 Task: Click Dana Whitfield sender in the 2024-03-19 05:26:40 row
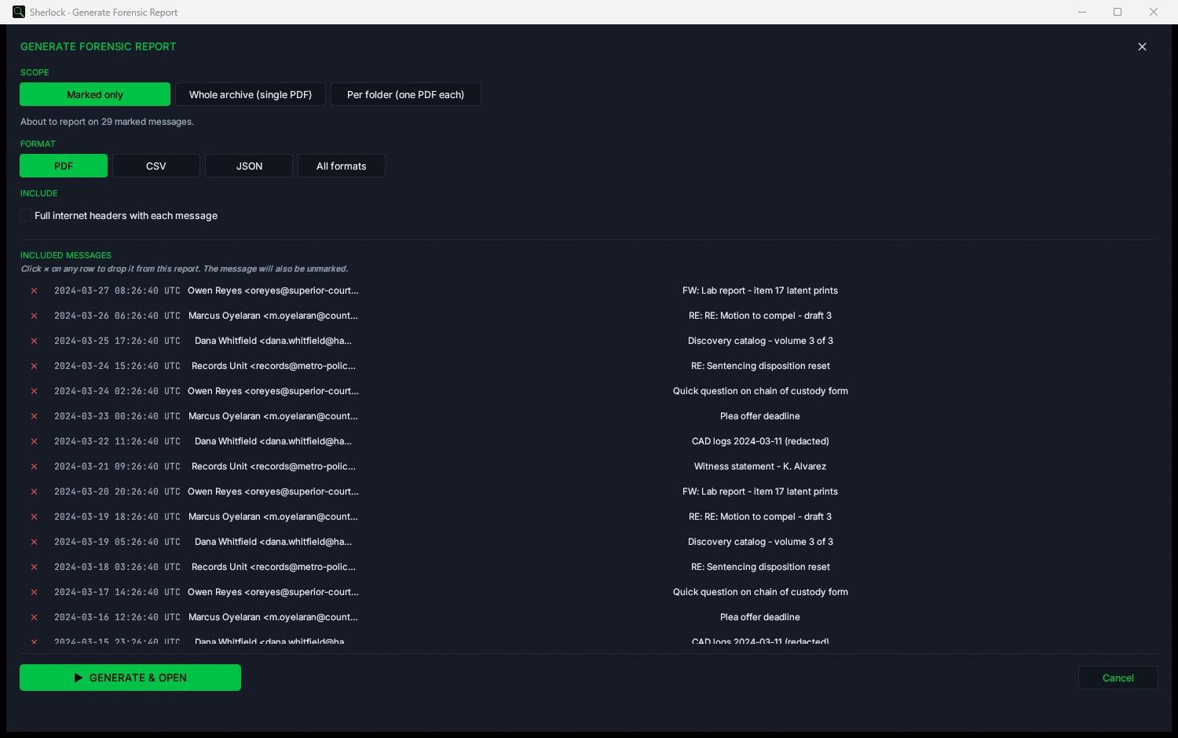coord(273,542)
